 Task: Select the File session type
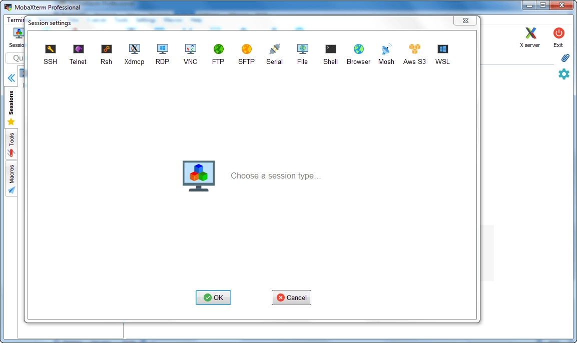(302, 54)
